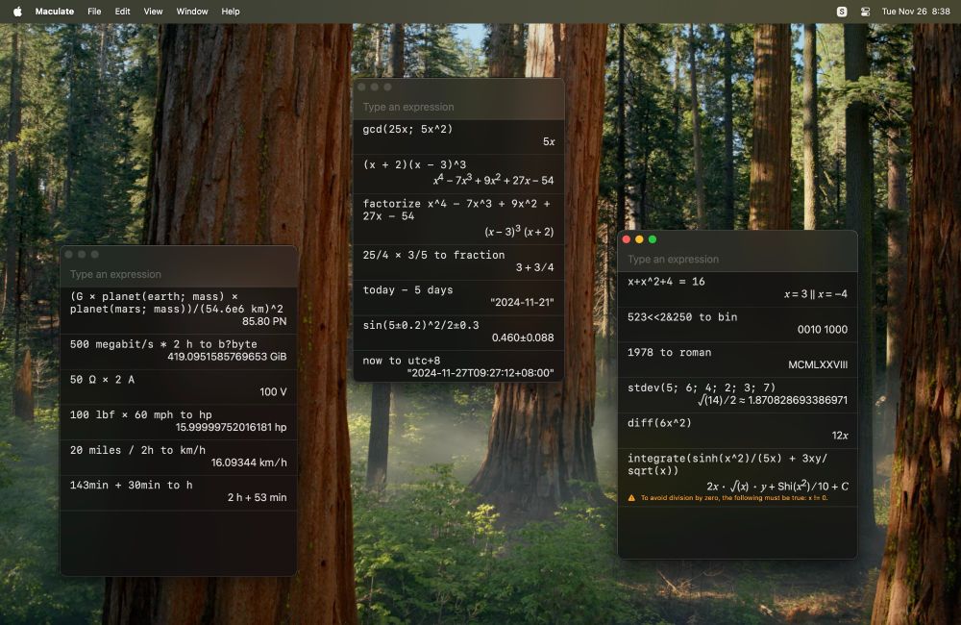Select the 143min + 30min to h expression

click(131, 486)
